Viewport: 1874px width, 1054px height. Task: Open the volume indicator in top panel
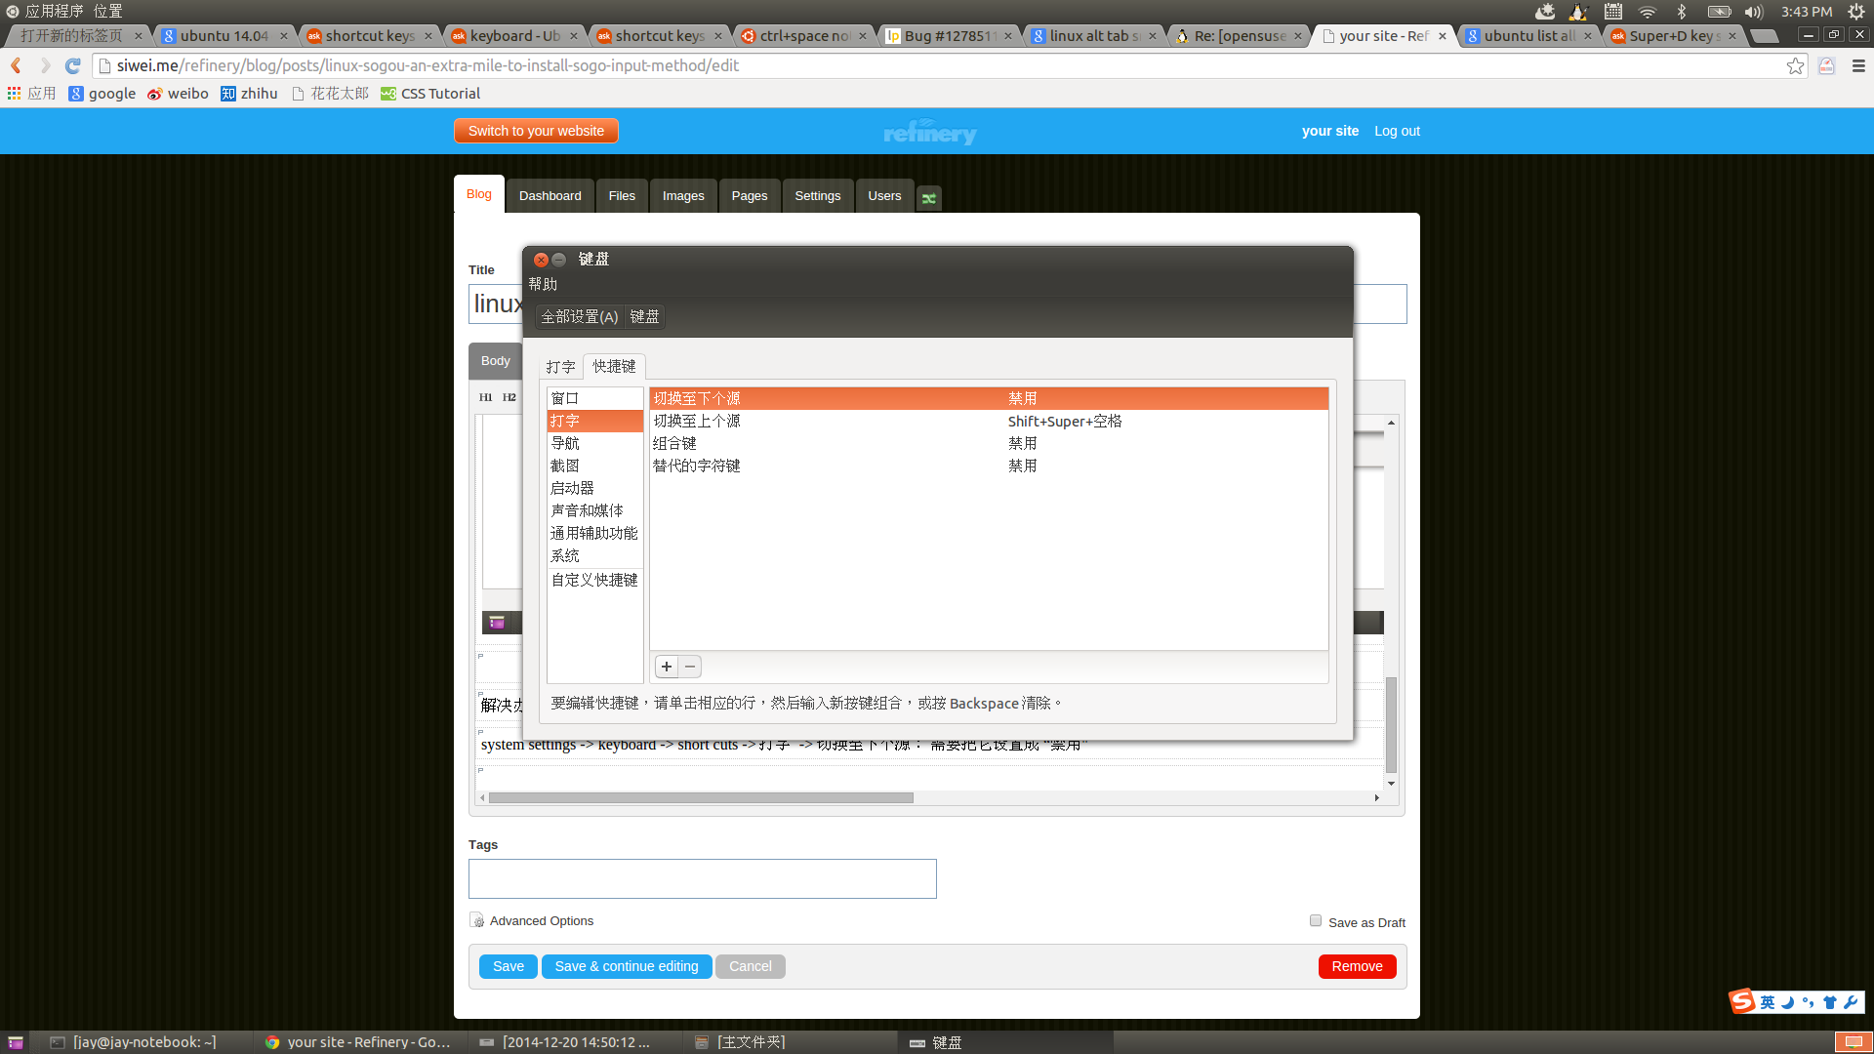(1754, 12)
